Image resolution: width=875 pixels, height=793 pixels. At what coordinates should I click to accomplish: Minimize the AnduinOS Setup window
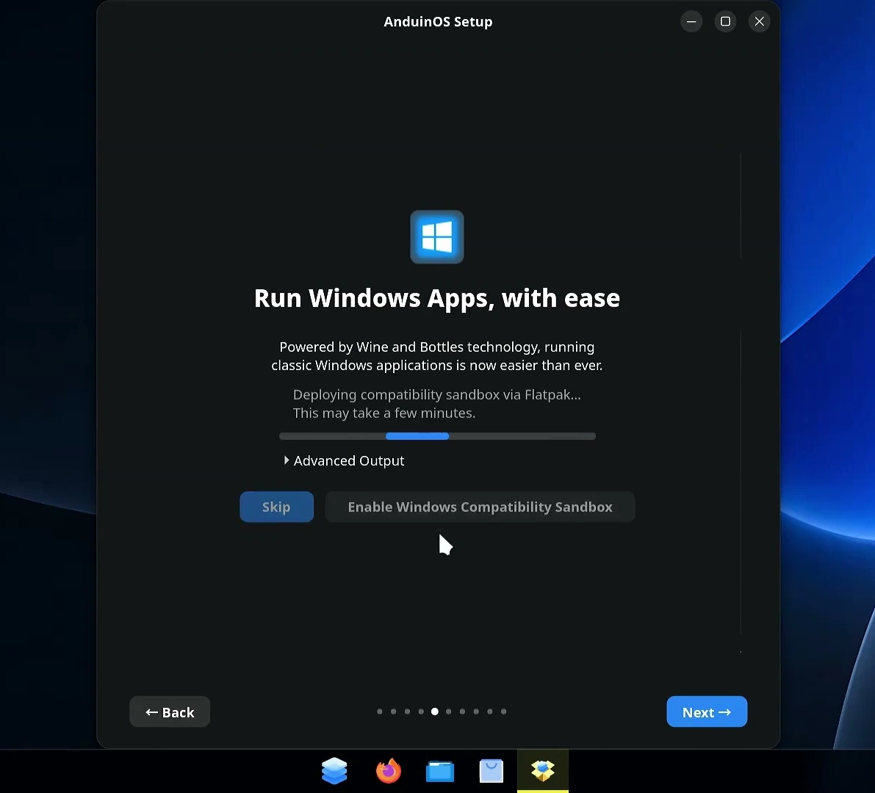click(691, 22)
